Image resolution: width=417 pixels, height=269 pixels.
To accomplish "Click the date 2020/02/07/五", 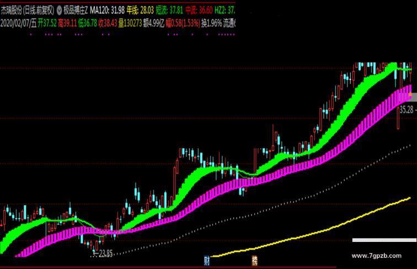I will [x=18, y=23].
